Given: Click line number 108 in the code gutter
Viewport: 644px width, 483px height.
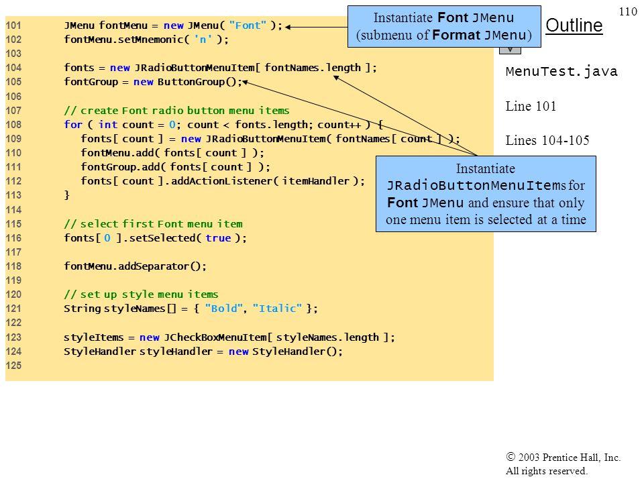Looking at the screenshot, I should coord(13,125).
